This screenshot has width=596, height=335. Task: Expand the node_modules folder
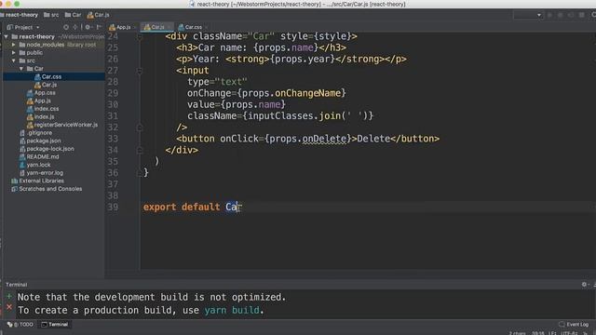tap(14, 45)
